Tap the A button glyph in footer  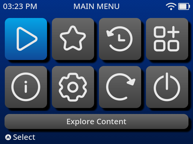click(8, 137)
